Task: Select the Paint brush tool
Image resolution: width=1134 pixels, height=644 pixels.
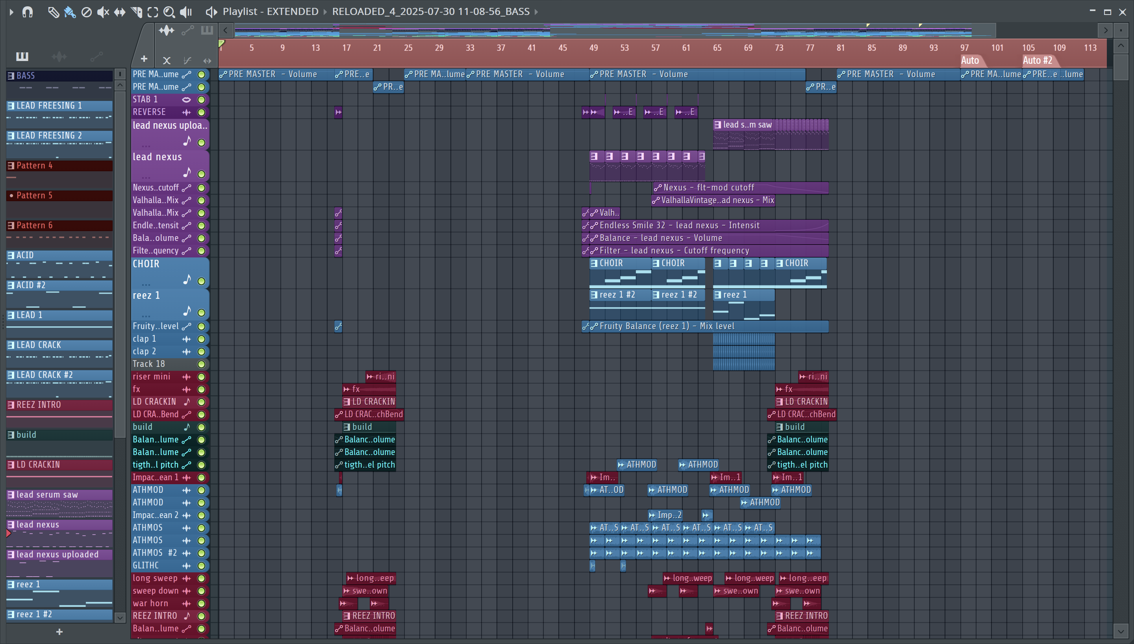Action: coord(69,12)
